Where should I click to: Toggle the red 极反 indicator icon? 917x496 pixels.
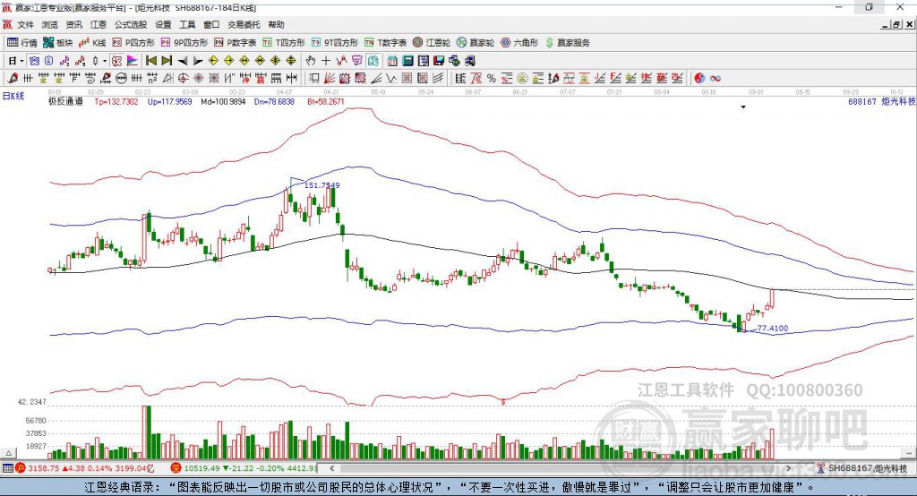point(117,61)
